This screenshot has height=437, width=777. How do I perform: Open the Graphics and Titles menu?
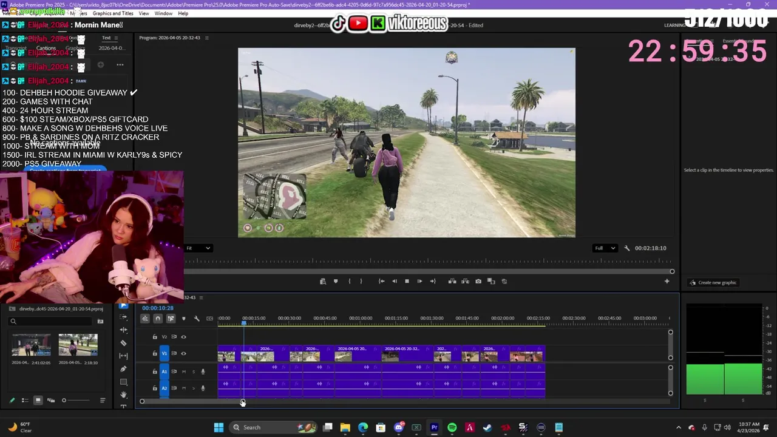113,13
